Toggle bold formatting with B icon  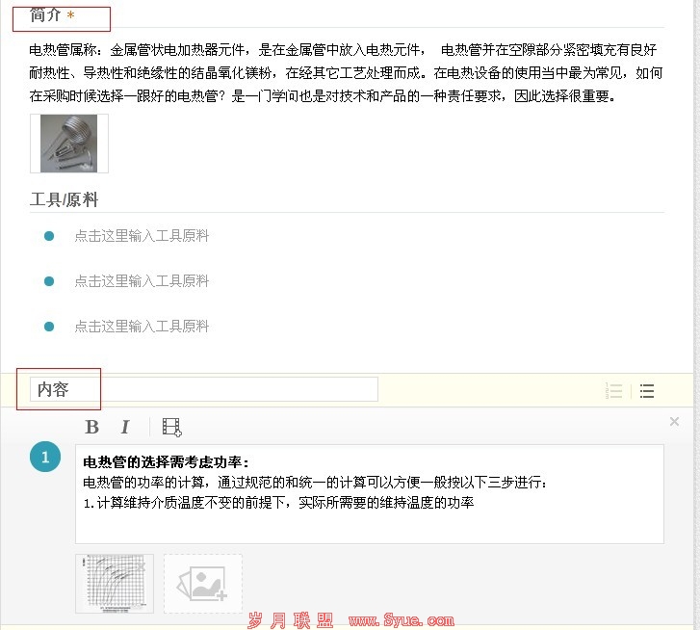point(92,427)
